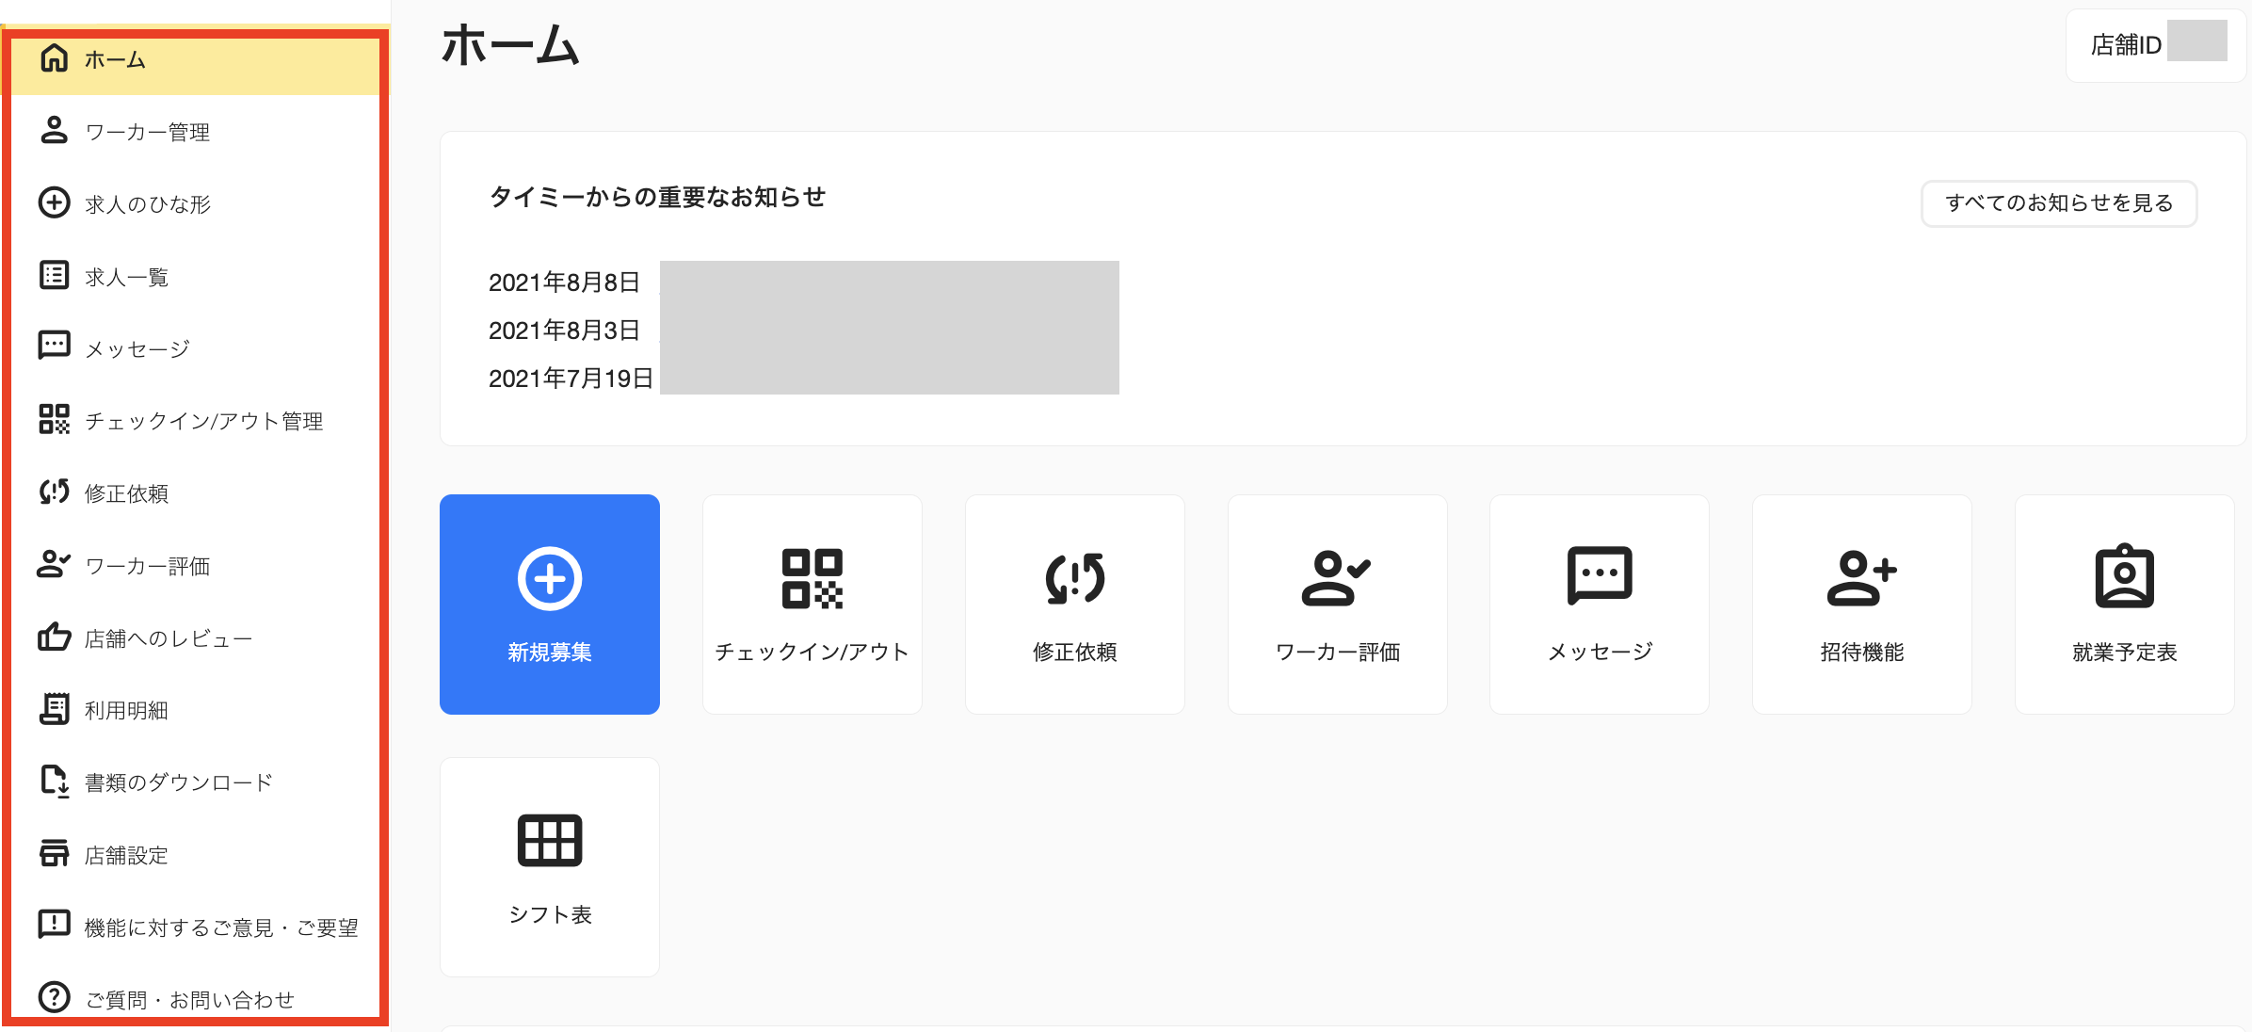Open the ホーム sidebar menu item

pyautogui.click(x=195, y=59)
